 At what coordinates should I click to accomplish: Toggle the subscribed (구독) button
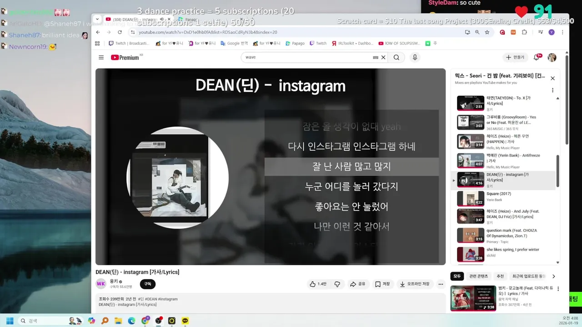pos(148,284)
